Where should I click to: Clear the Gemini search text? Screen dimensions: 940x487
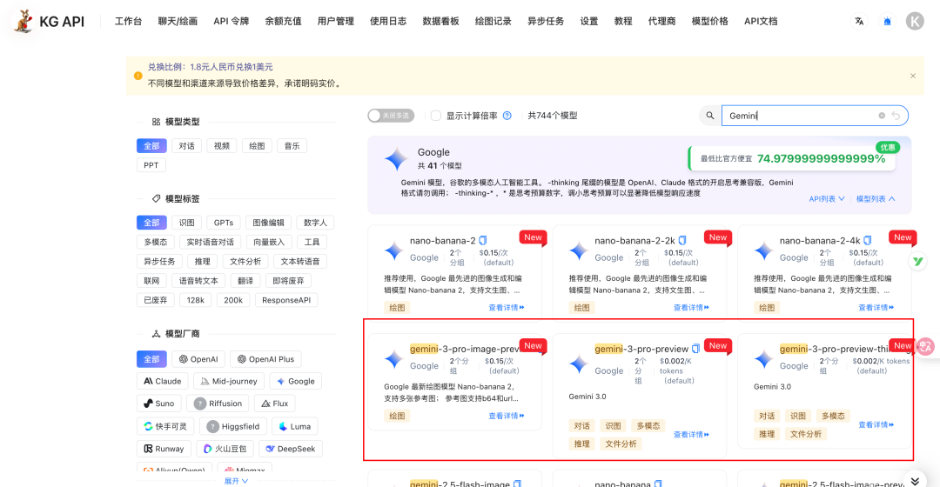(882, 116)
